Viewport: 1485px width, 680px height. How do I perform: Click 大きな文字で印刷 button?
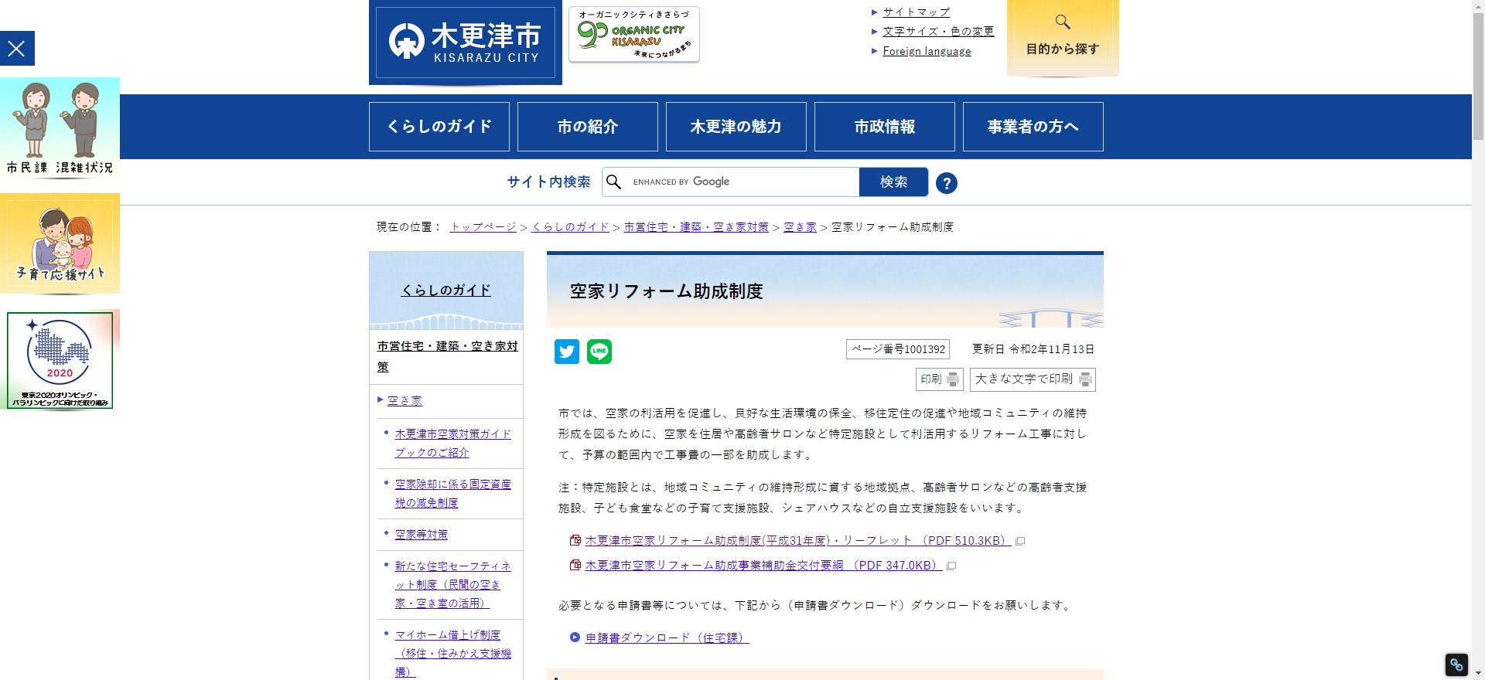point(1033,379)
